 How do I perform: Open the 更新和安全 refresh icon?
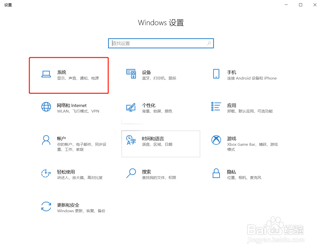[x=46, y=207]
